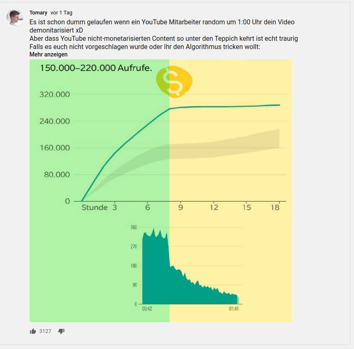Expand post text with 'Mehr anzeigen'

[x=49, y=54]
